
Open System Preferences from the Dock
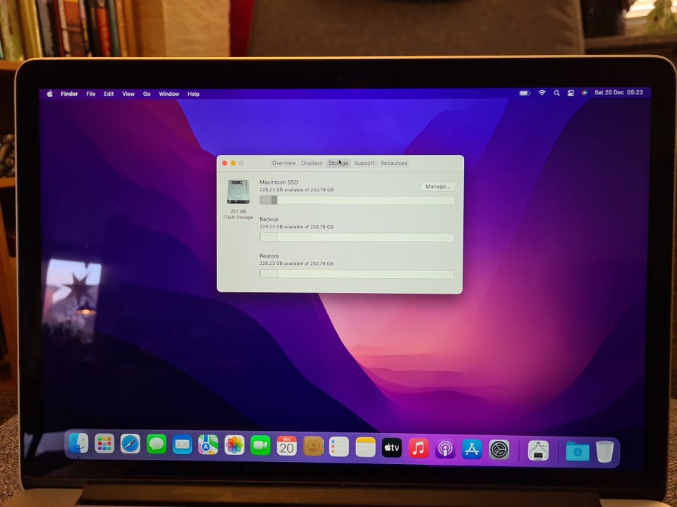click(499, 450)
